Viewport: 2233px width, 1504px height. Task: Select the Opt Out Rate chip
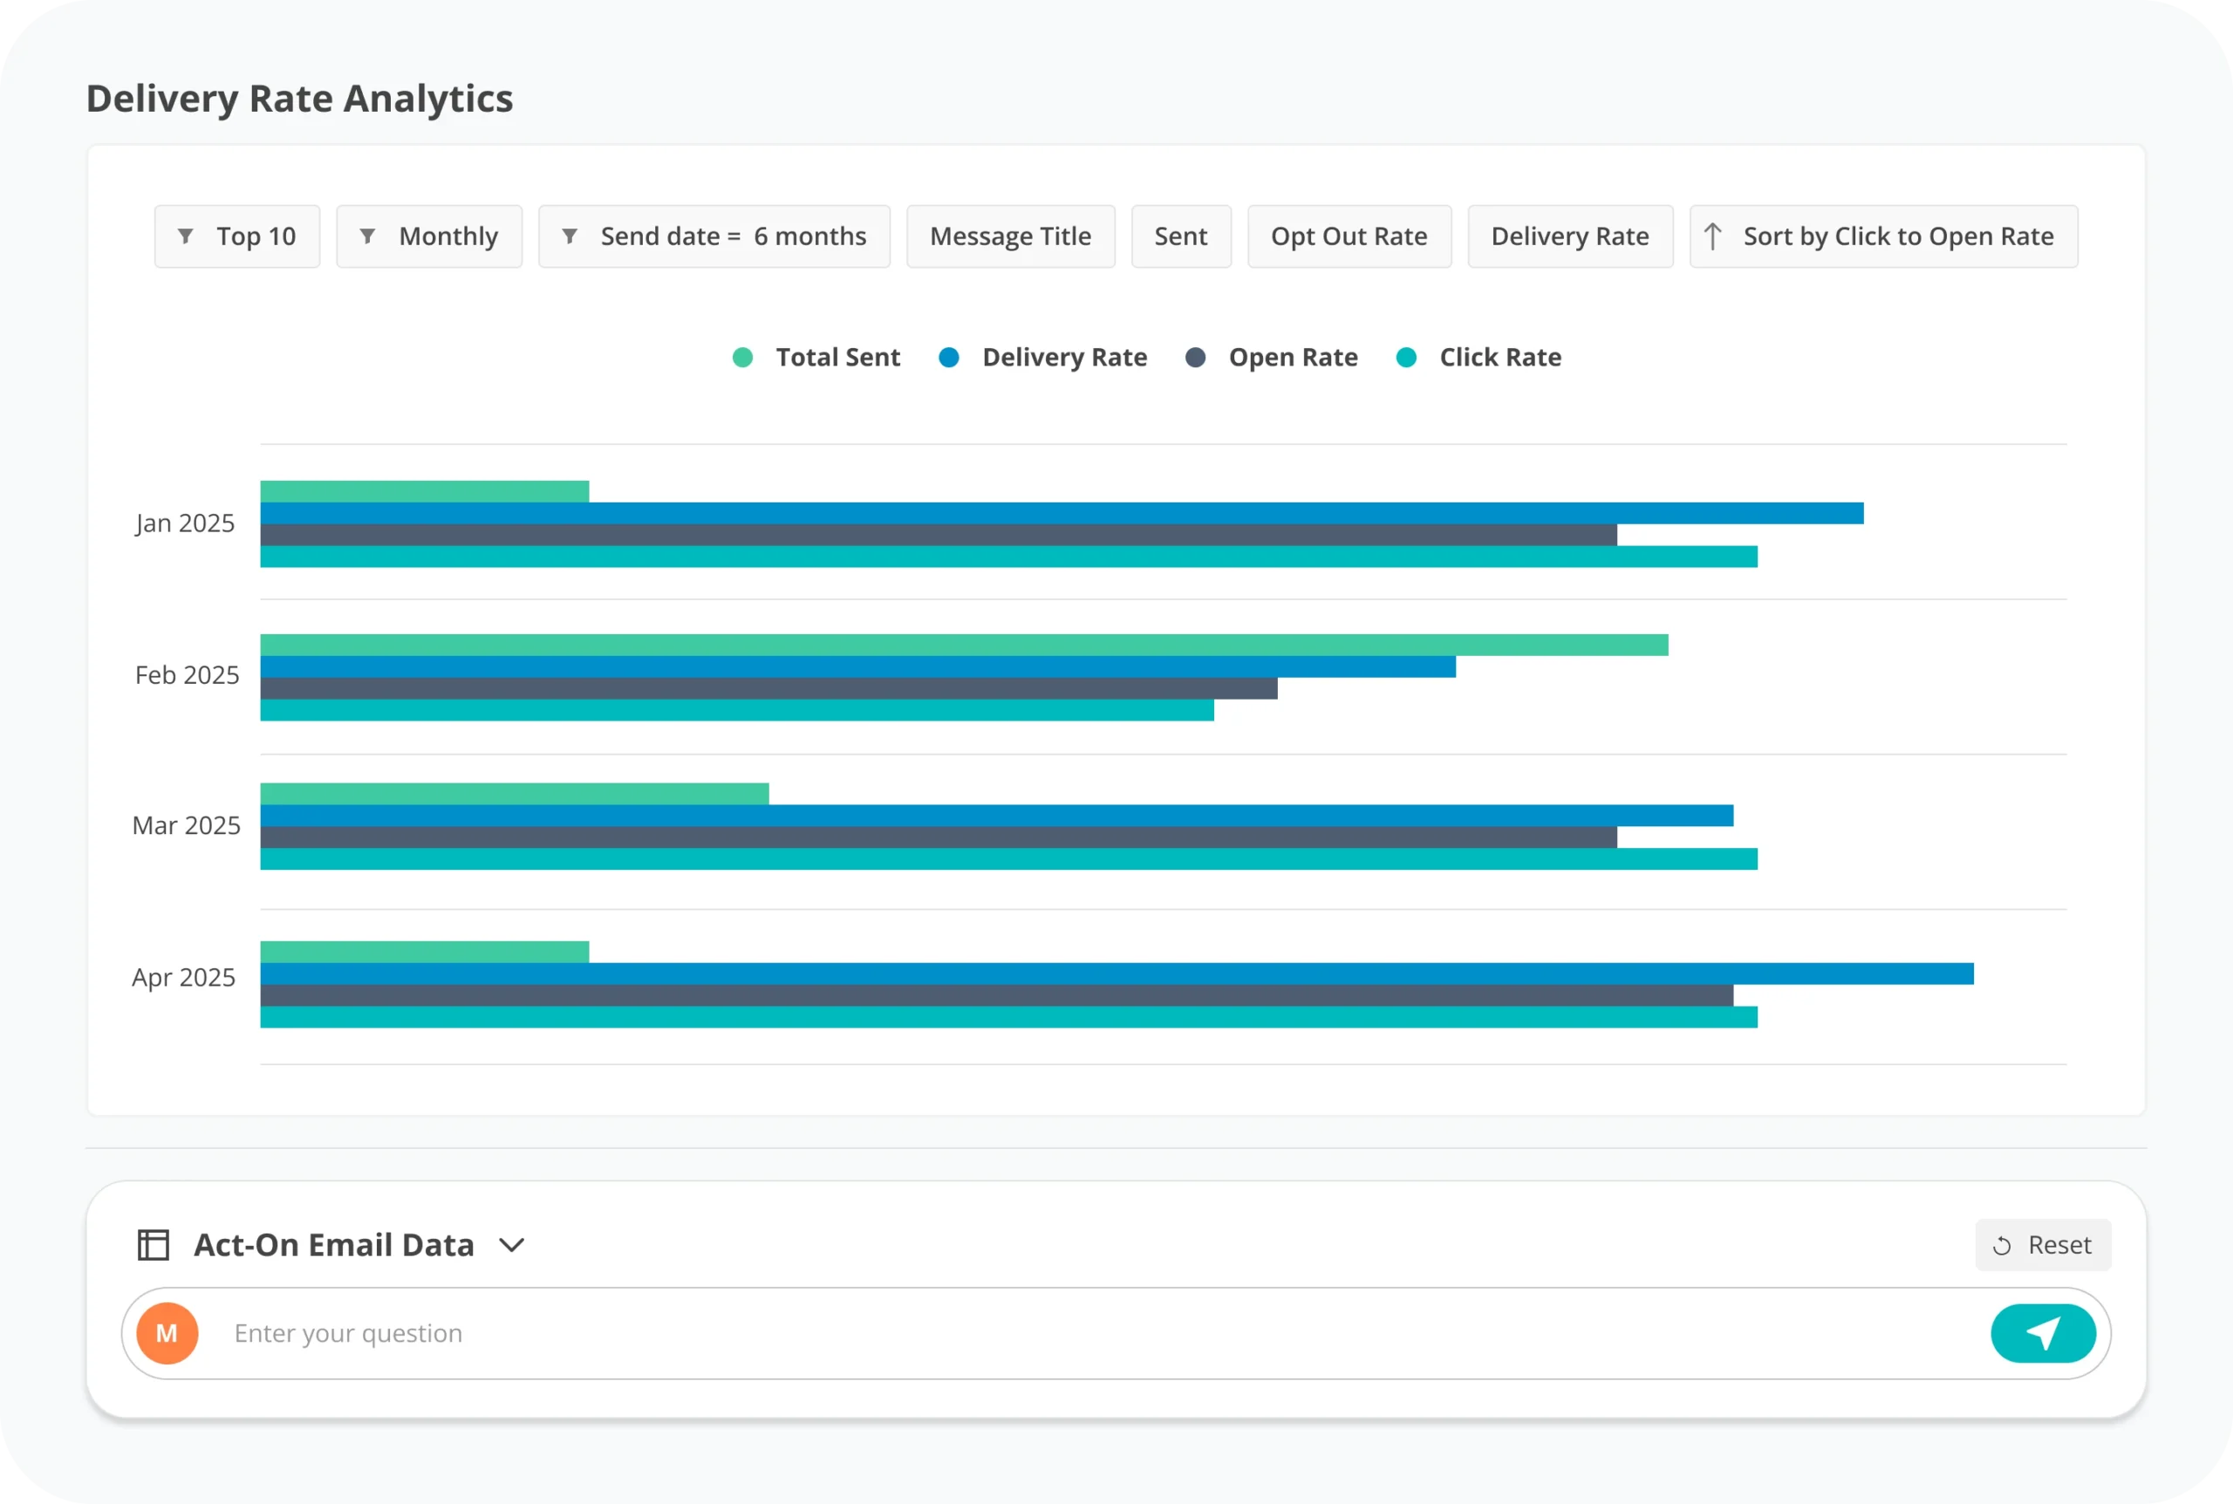[1349, 236]
